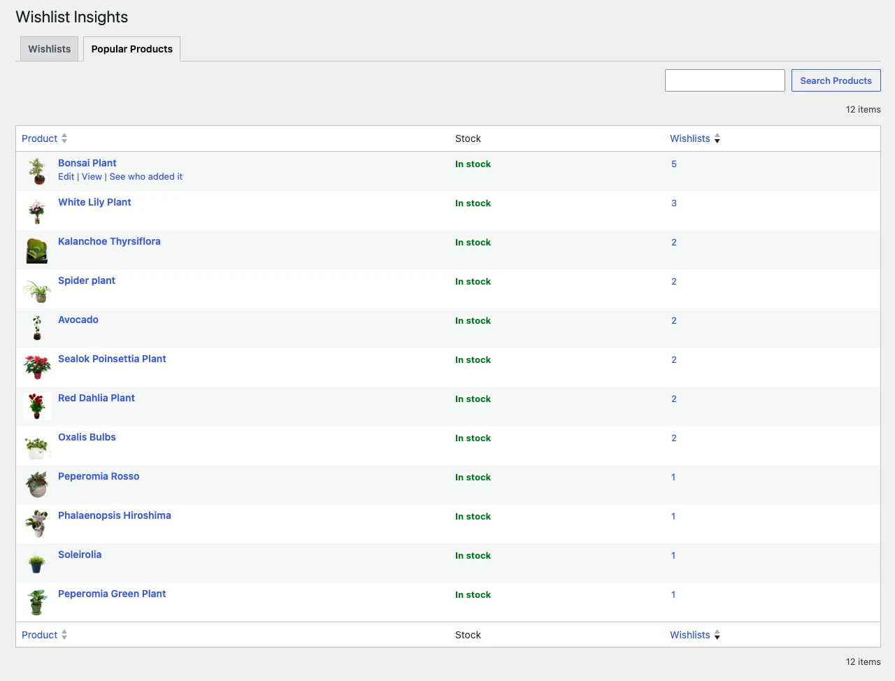Open the Sealok Poinsettia Plant link
Image resolution: width=895 pixels, height=681 pixels.
(112, 359)
